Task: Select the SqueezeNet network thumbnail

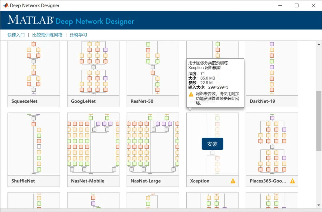Action: pos(34,68)
